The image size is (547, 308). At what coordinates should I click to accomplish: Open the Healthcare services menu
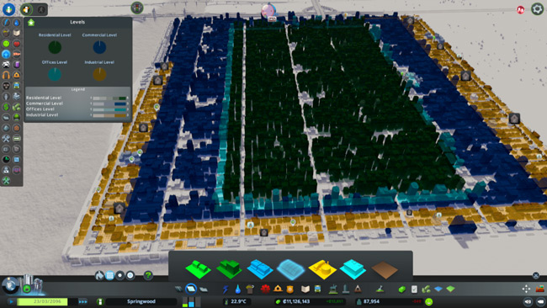coord(265,289)
